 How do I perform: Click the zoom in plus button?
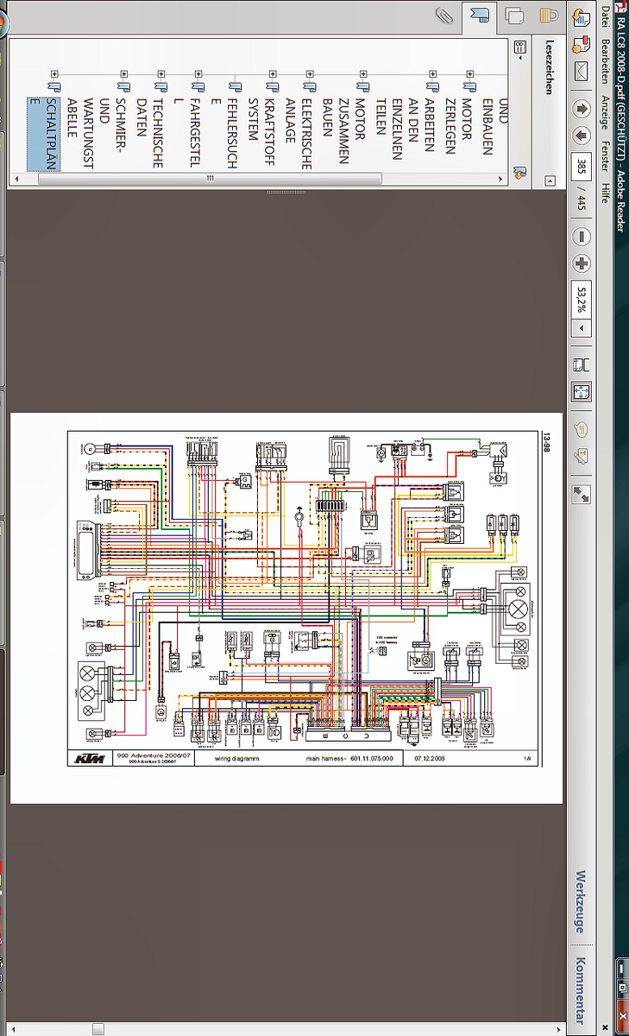coord(582,264)
